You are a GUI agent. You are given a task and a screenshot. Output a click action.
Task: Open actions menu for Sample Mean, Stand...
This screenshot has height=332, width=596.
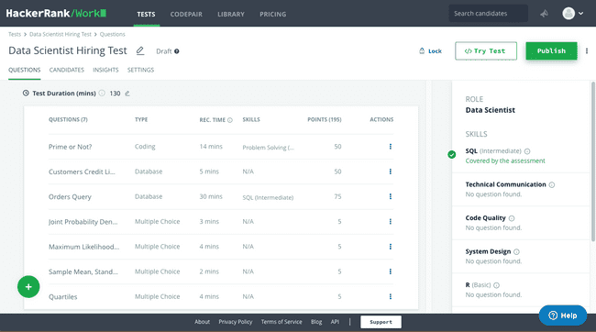391,271
